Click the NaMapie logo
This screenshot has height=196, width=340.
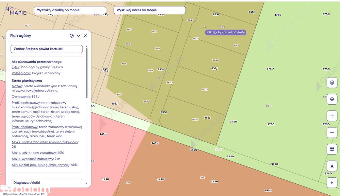click(16, 11)
